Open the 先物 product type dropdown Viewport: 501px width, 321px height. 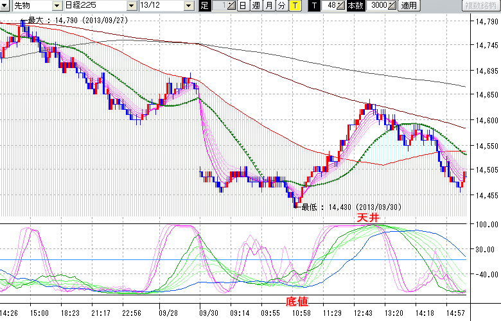tap(58, 6)
